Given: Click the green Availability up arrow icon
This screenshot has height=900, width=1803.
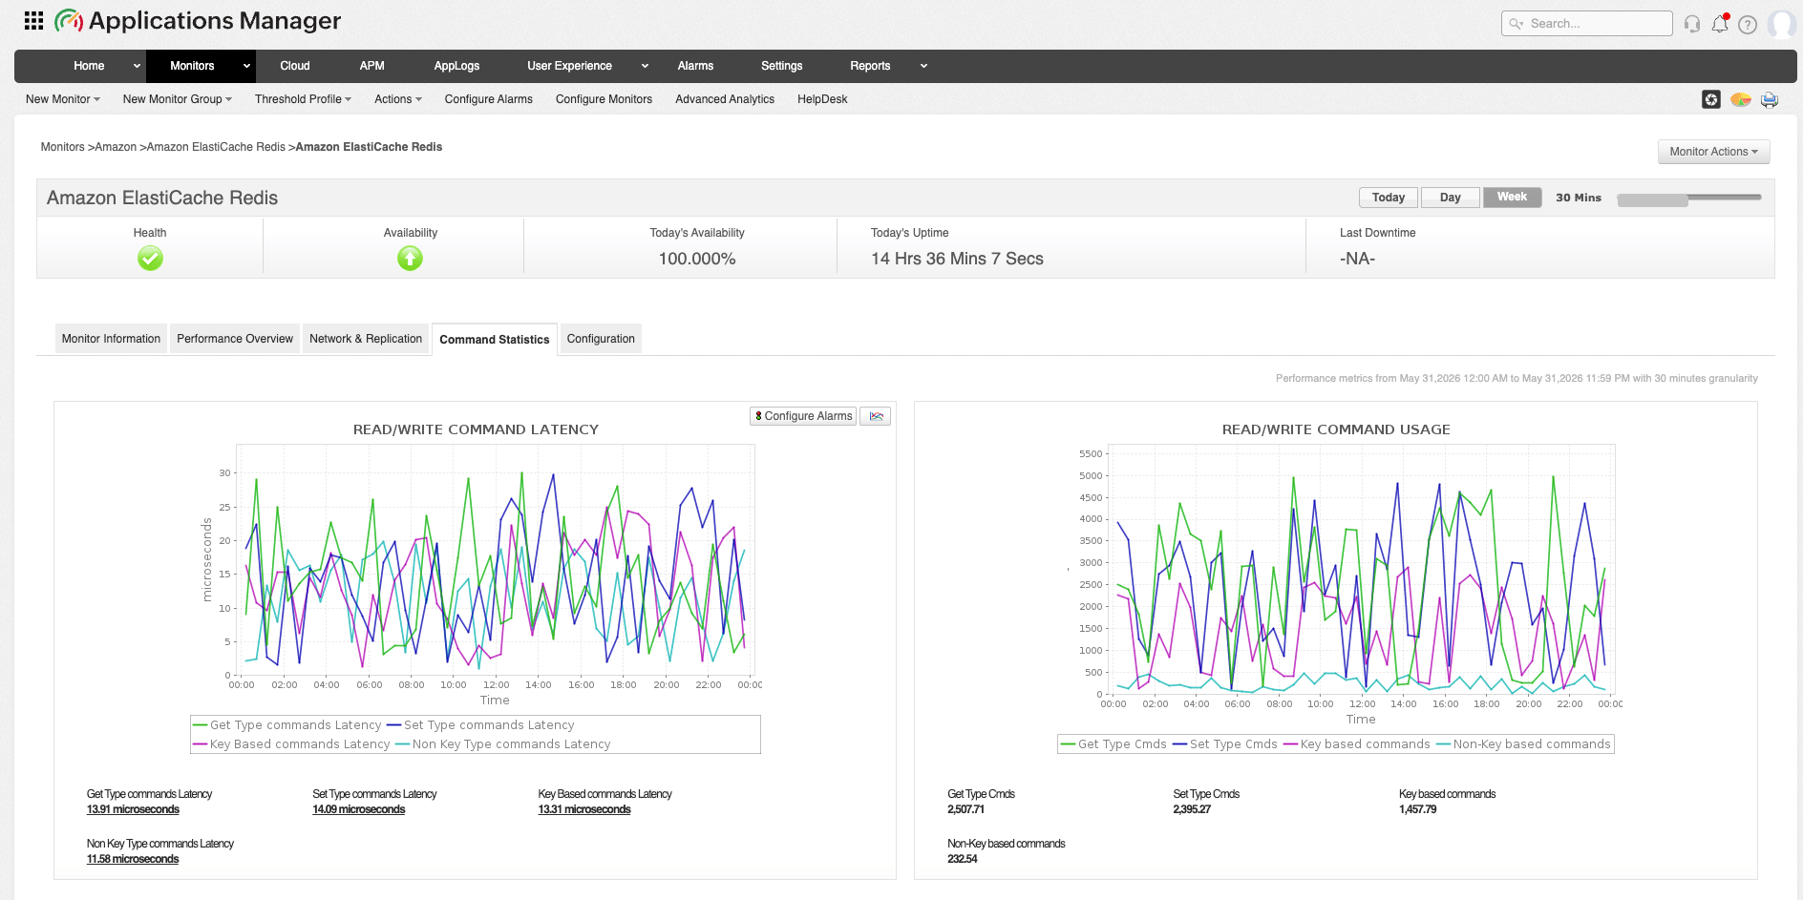Looking at the screenshot, I should [410, 258].
